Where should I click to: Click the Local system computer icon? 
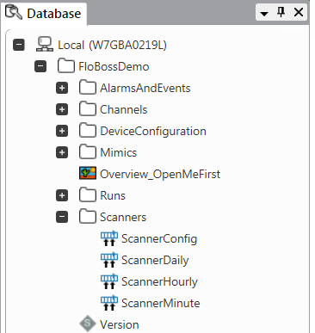(45, 45)
